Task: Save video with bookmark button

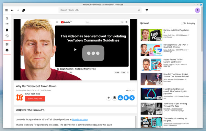Action: click(114, 98)
